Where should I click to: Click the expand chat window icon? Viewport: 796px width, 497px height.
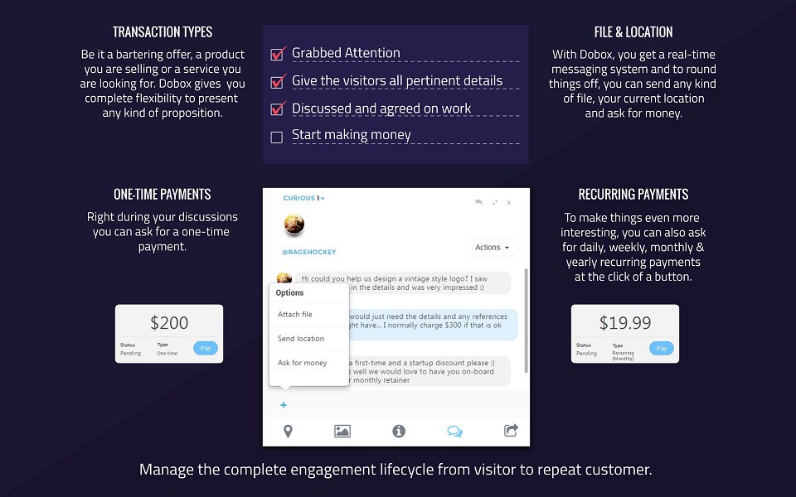point(495,202)
